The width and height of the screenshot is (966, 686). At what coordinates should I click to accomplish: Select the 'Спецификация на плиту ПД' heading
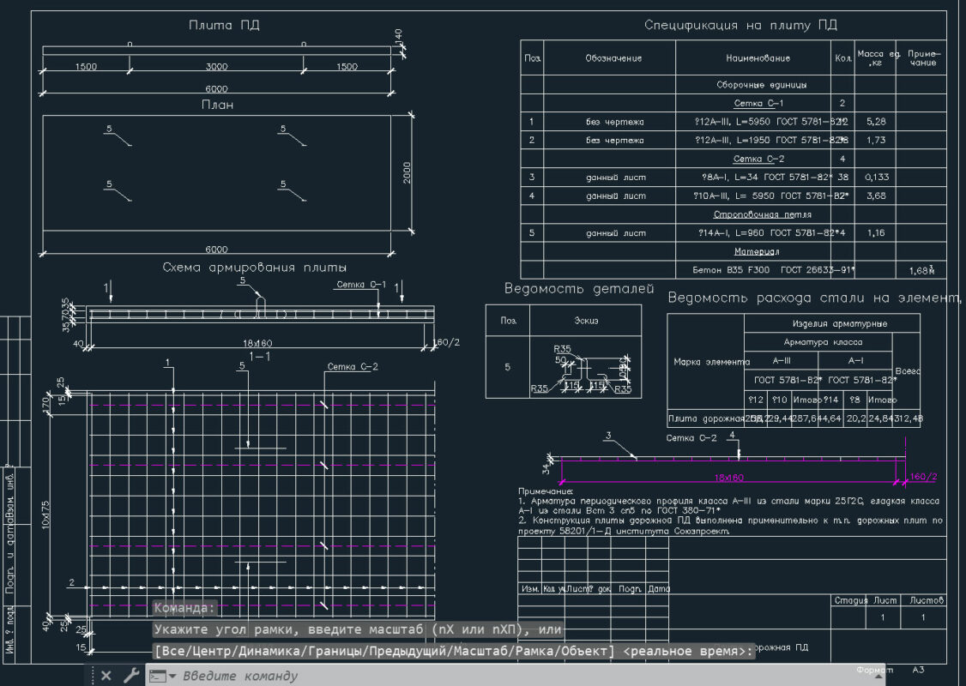click(740, 25)
